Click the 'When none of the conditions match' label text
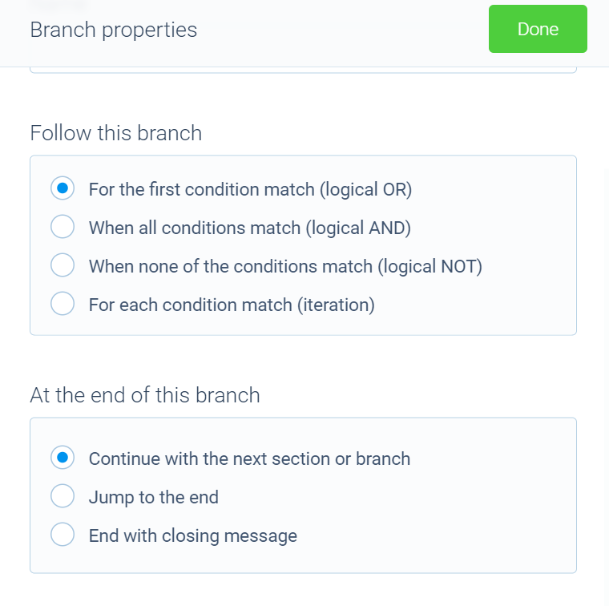 coord(231,266)
